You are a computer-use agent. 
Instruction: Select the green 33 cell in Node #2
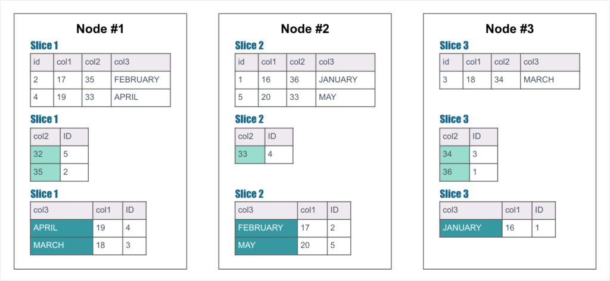[x=250, y=154]
